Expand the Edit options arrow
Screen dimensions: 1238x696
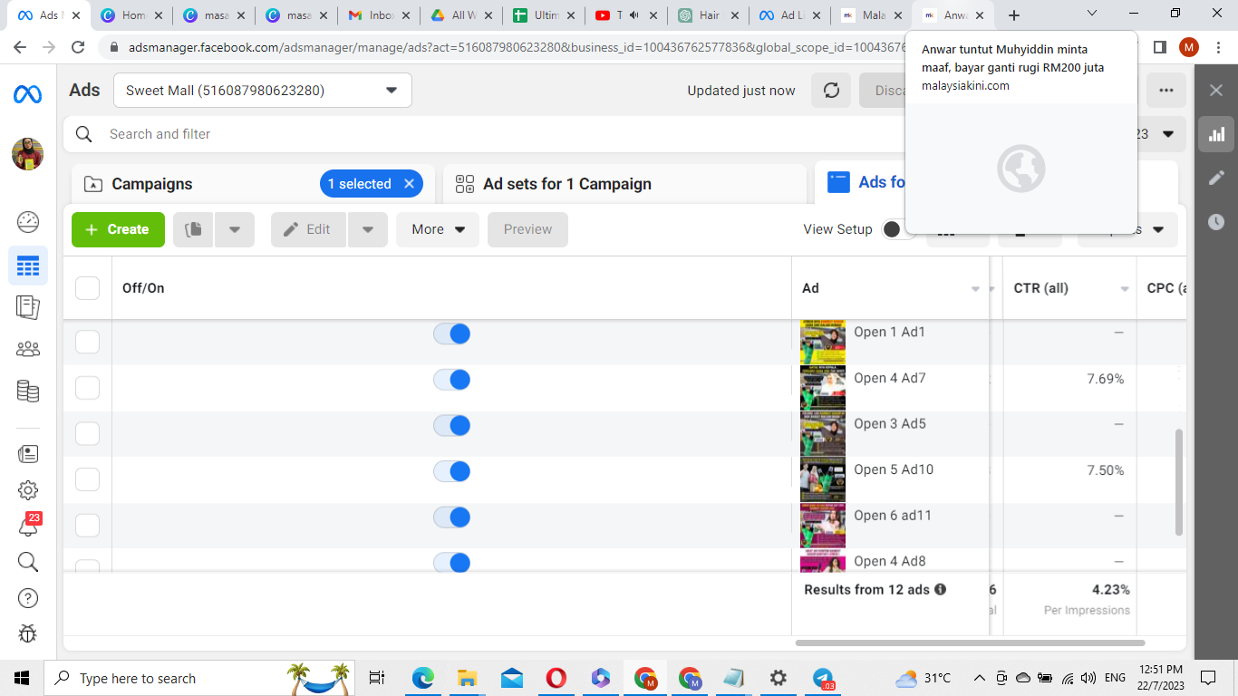(x=368, y=230)
